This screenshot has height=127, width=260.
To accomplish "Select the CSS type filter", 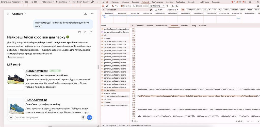I will (204, 10).
